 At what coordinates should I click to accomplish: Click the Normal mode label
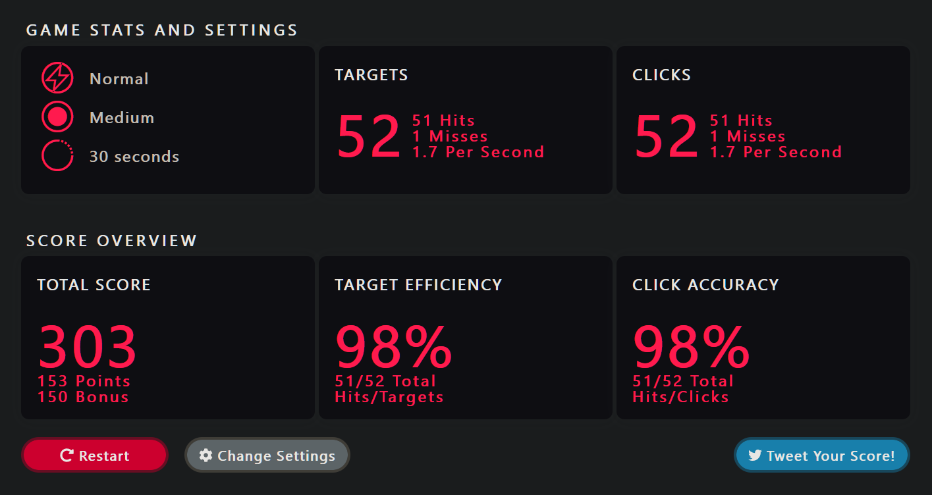tap(119, 79)
